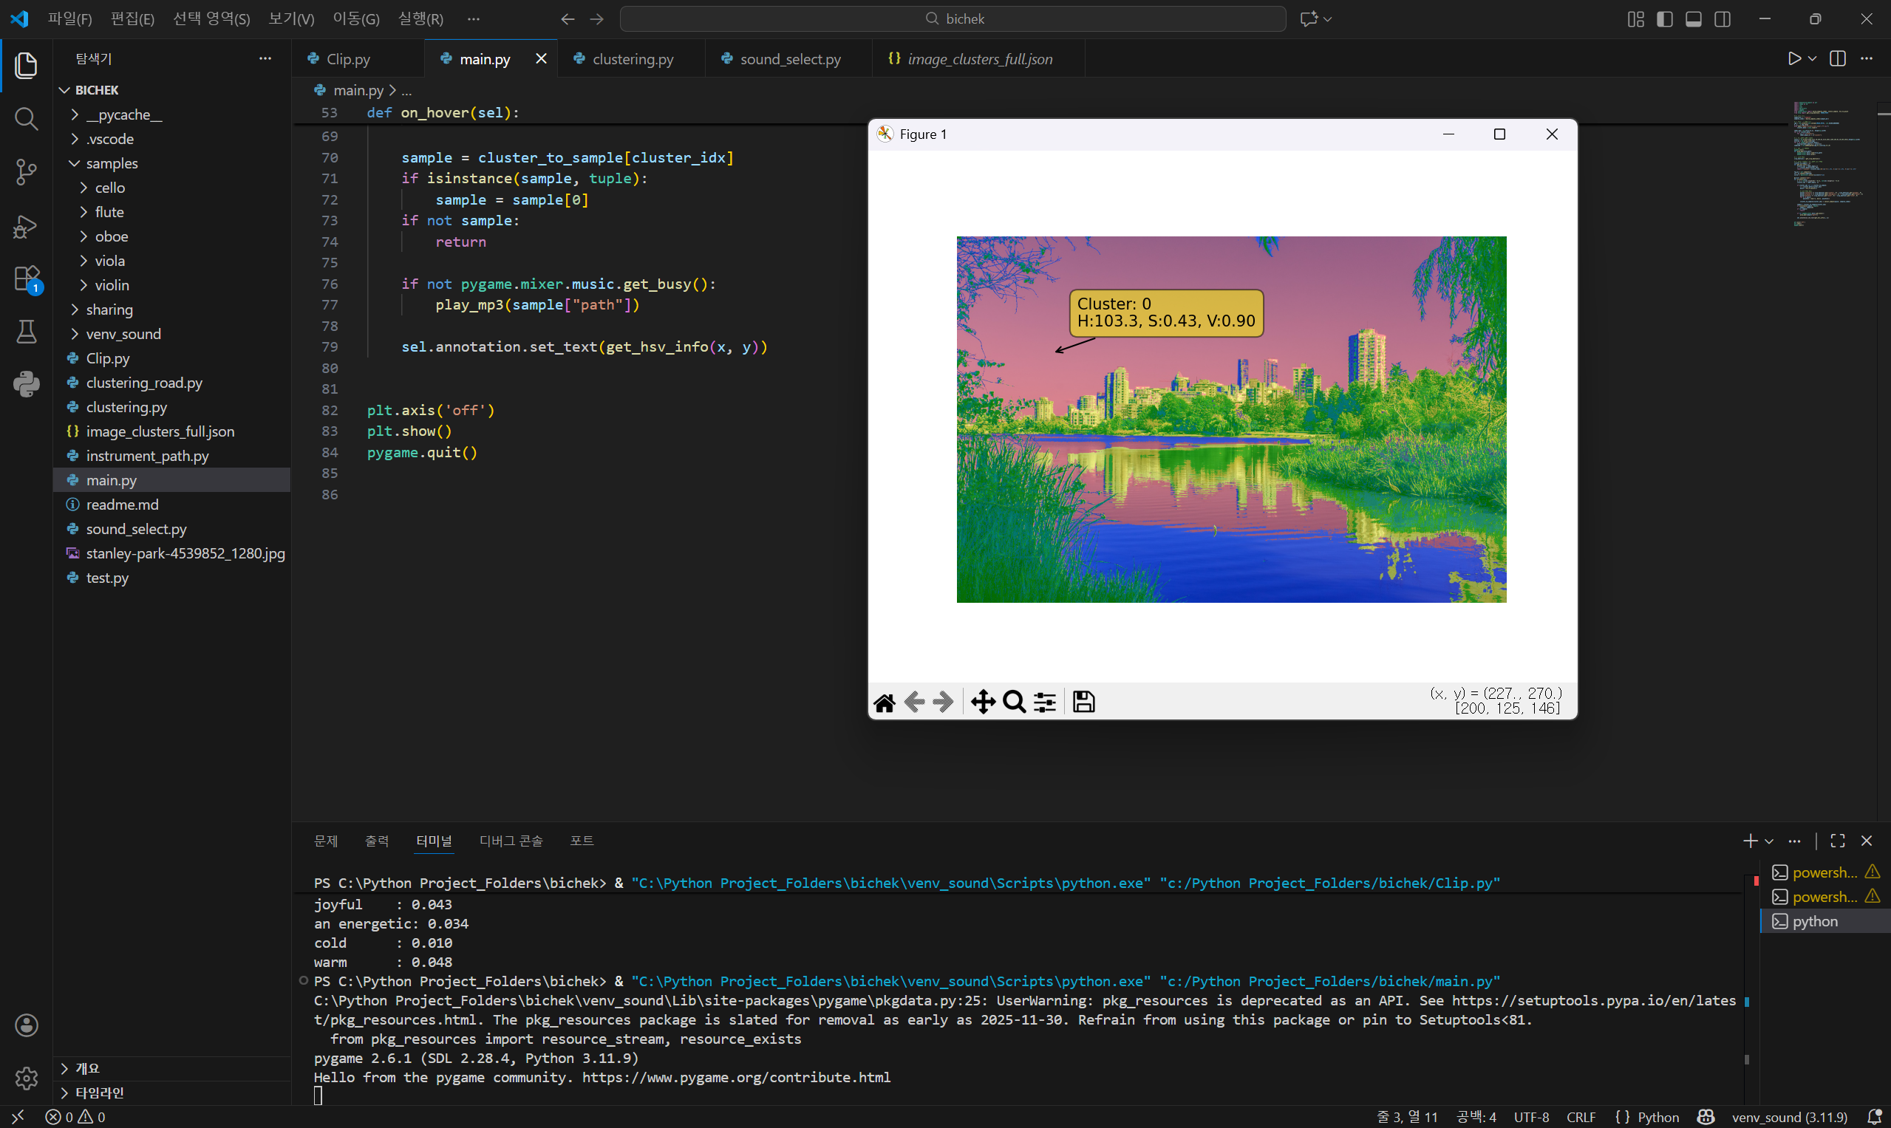
Task: Click the matplotlib Save figure icon
Action: pos(1083,702)
